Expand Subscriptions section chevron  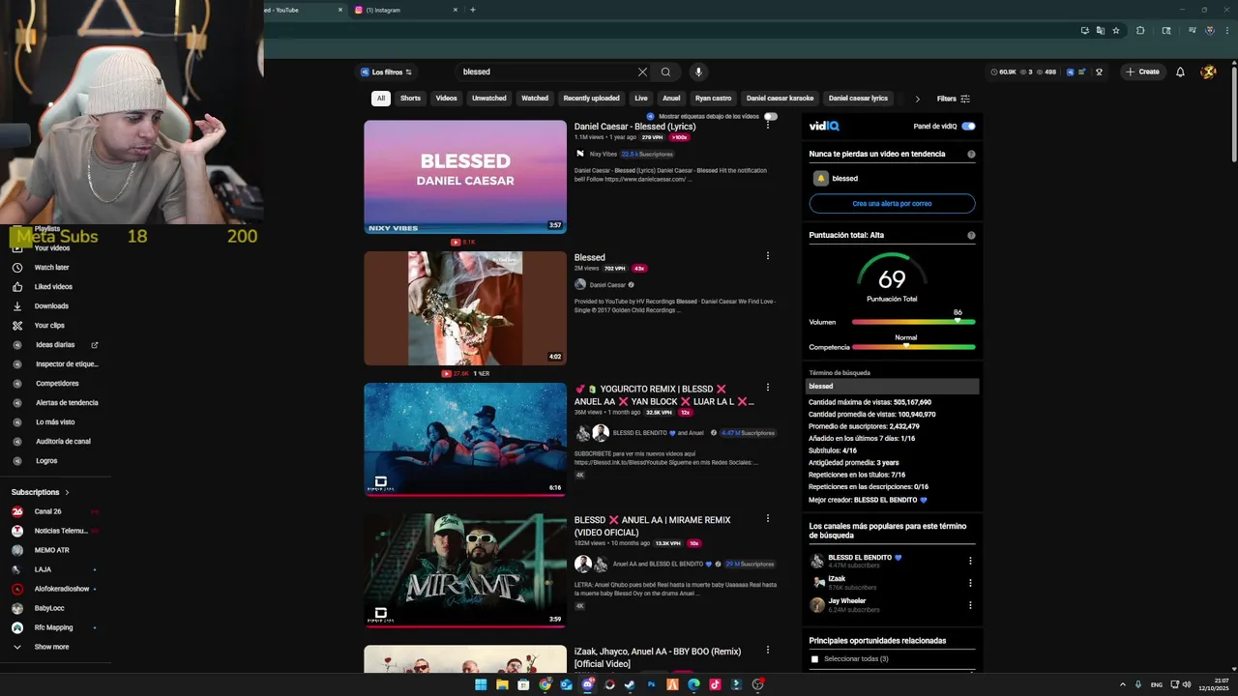[67, 492]
